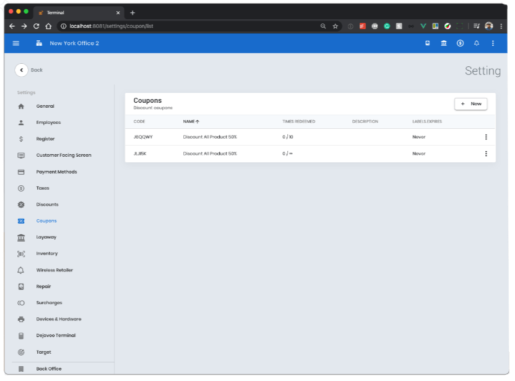This screenshot has width=515, height=381.
Task: Open a new browser tab
Action: pyautogui.click(x=132, y=13)
